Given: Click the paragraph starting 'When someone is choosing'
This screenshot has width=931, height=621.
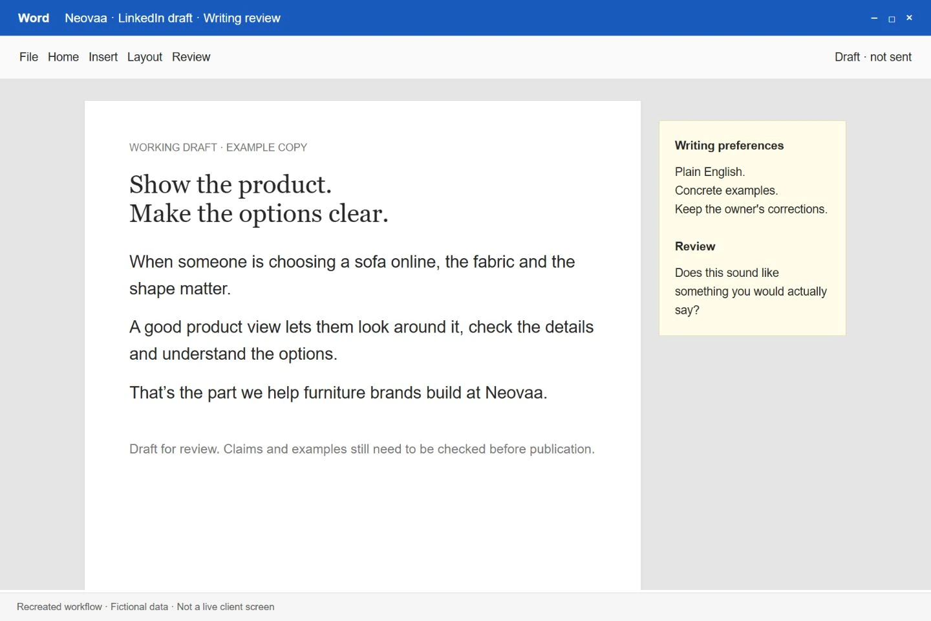Looking at the screenshot, I should [352, 275].
